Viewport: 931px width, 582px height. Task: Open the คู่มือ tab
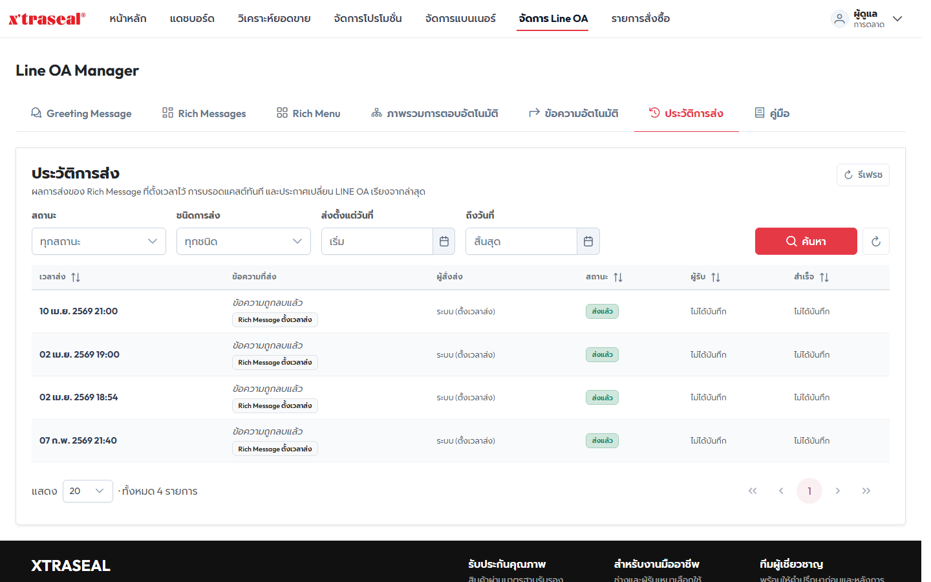click(772, 113)
